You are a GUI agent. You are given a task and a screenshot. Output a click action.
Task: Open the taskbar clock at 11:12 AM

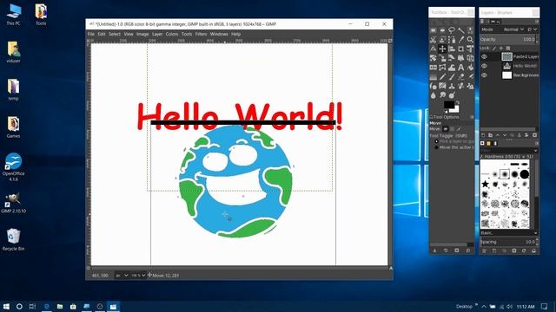(x=526, y=306)
